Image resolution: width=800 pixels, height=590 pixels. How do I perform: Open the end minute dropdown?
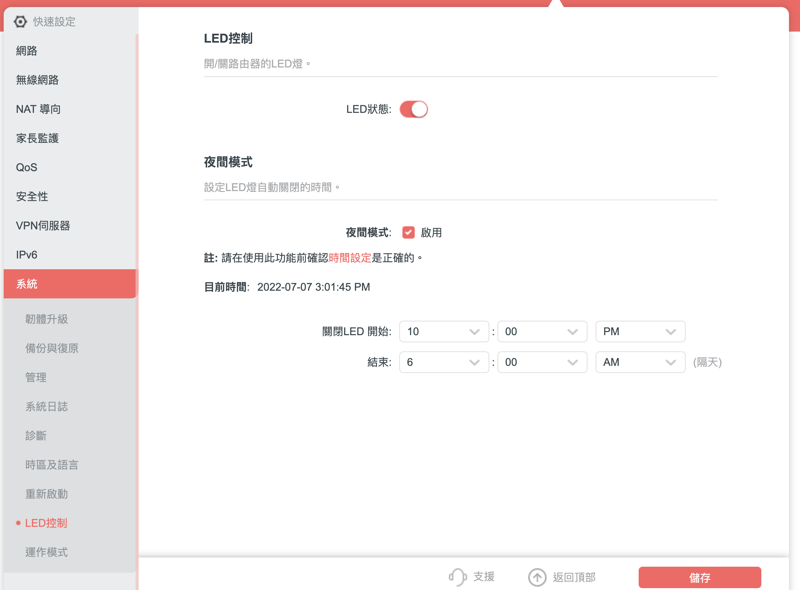[542, 362]
